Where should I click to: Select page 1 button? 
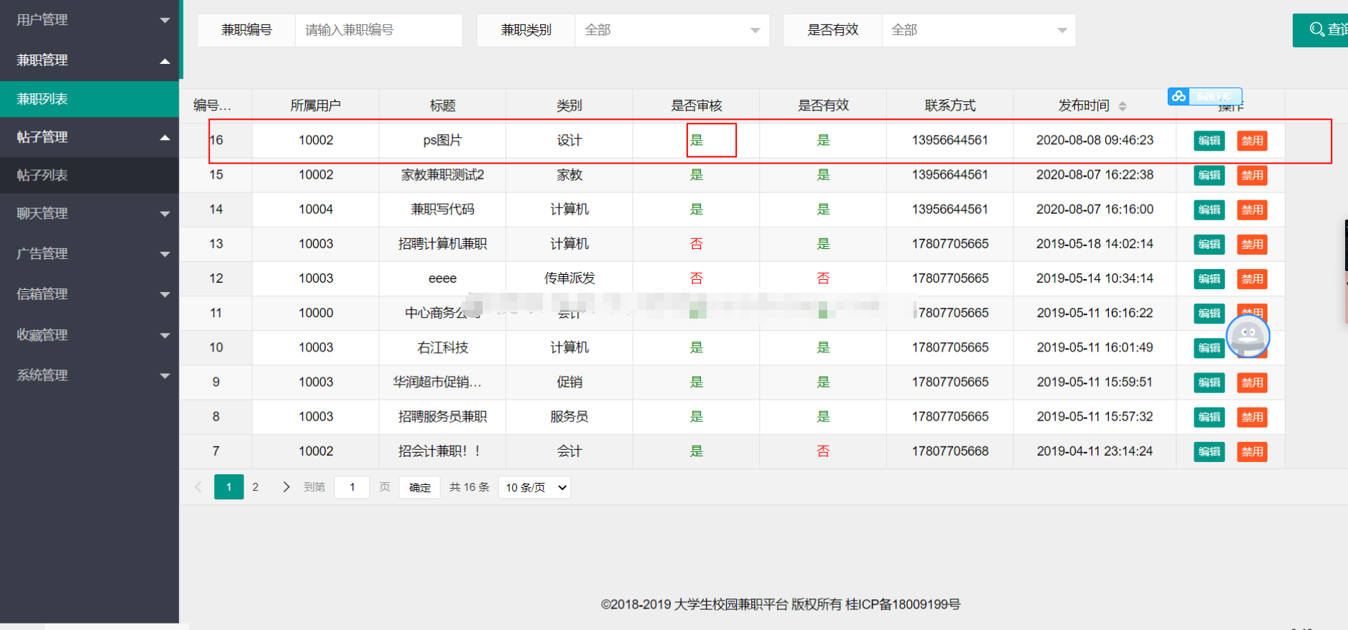click(229, 487)
